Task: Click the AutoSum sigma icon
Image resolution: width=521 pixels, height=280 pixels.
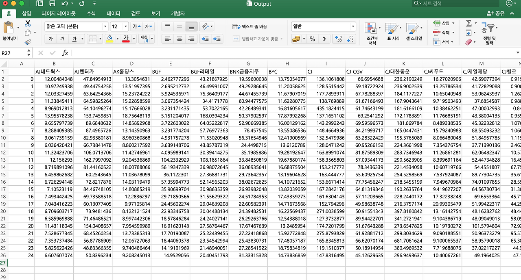Action: click(x=469, y=24)
